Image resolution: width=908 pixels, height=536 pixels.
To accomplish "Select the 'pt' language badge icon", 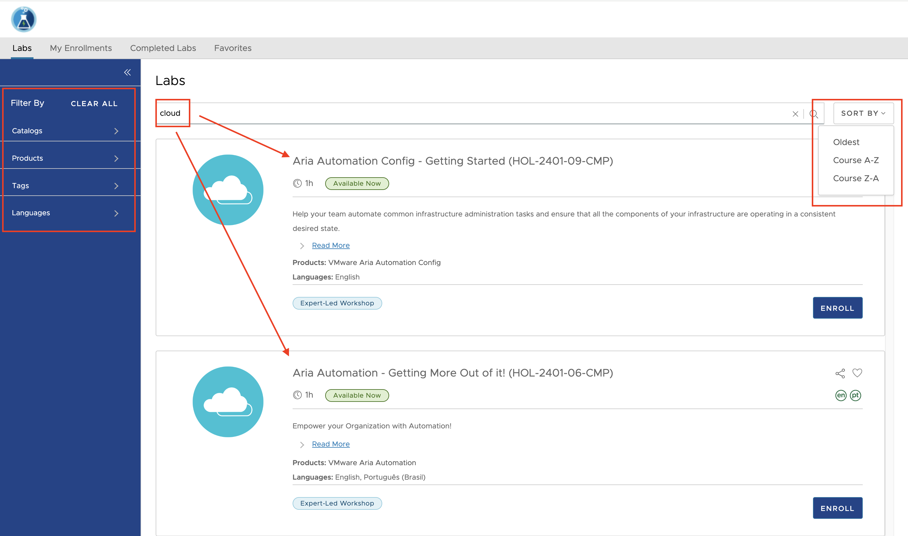I will point(855,395).
